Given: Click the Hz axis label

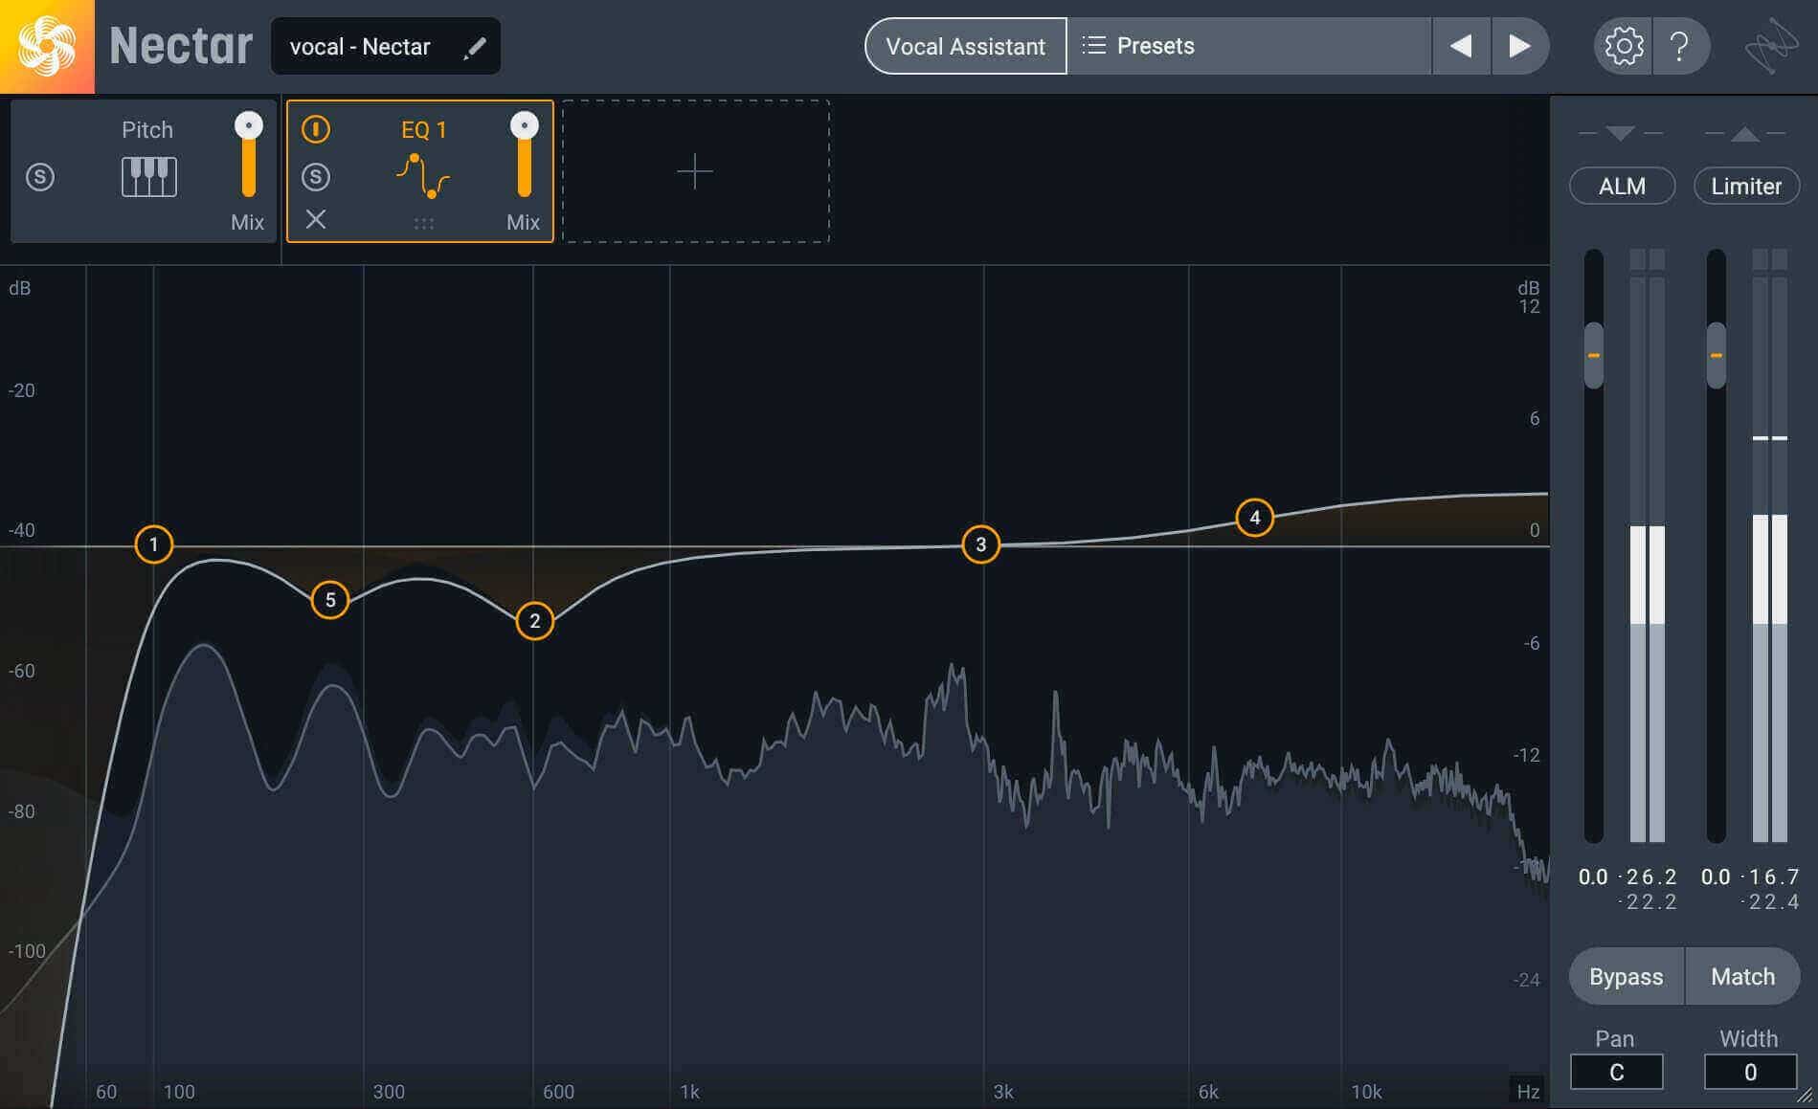Looking at the screenshot, I should 1528,1092.
